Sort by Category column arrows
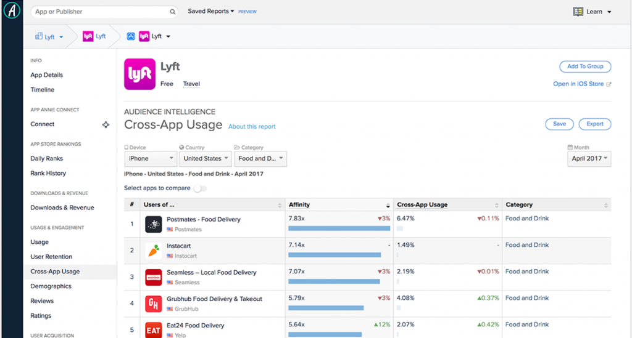 coord(606,206)
